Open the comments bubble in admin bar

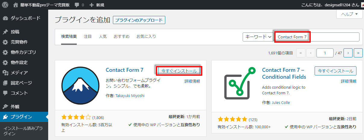77,5
